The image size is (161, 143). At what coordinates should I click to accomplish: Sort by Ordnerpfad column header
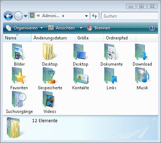click(x=120, y=38)
